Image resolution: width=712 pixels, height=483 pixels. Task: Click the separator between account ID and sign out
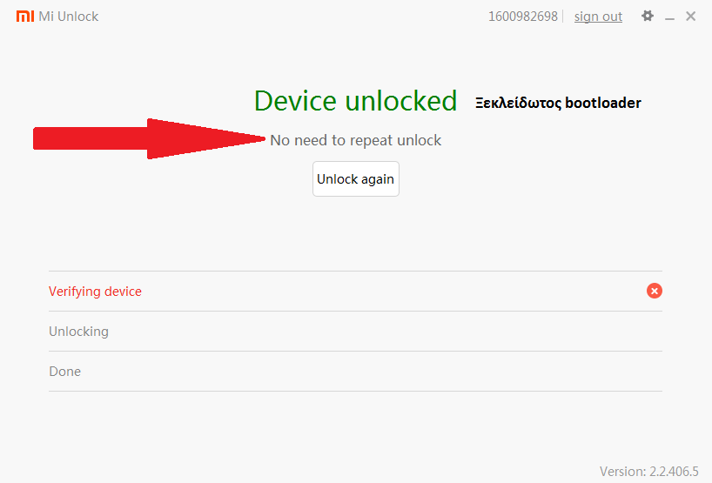563,17
